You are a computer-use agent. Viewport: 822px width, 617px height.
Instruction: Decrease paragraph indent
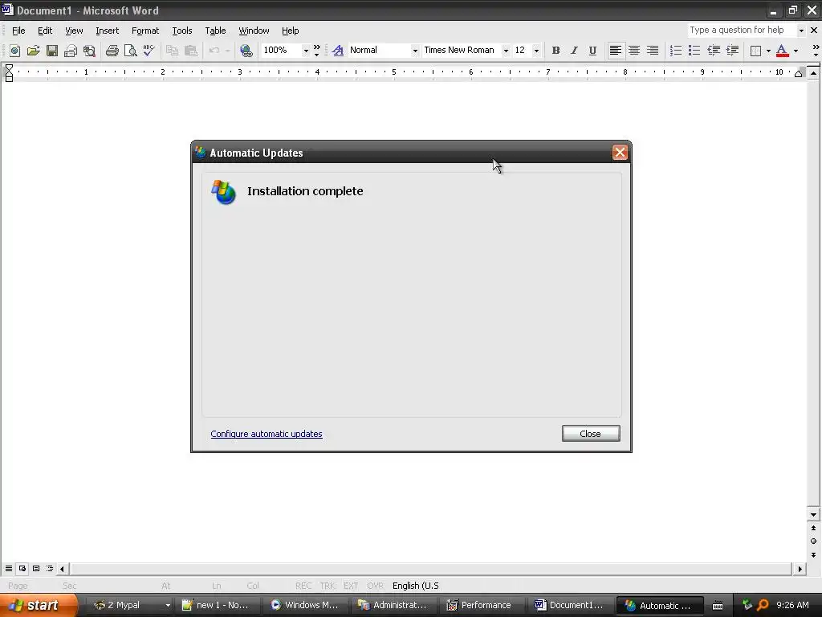[x=714, y=51]
